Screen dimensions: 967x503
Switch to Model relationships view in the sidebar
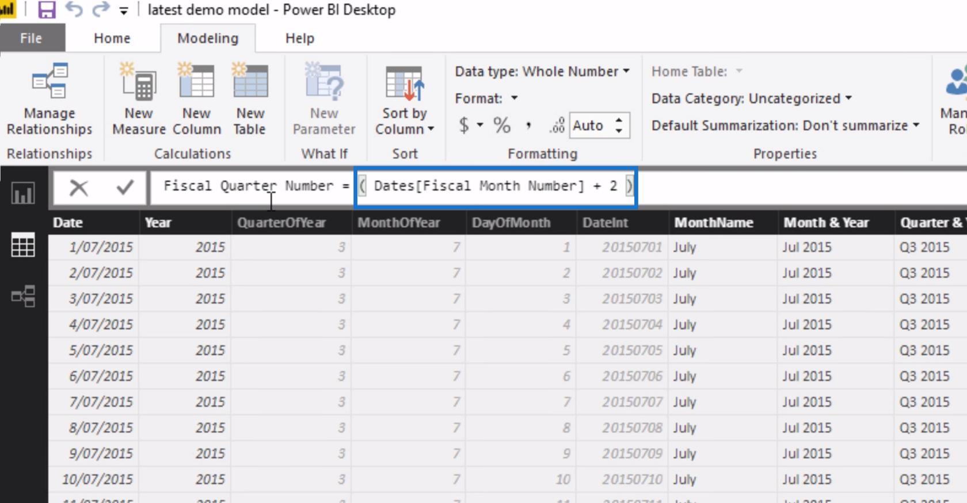[23, 297]
